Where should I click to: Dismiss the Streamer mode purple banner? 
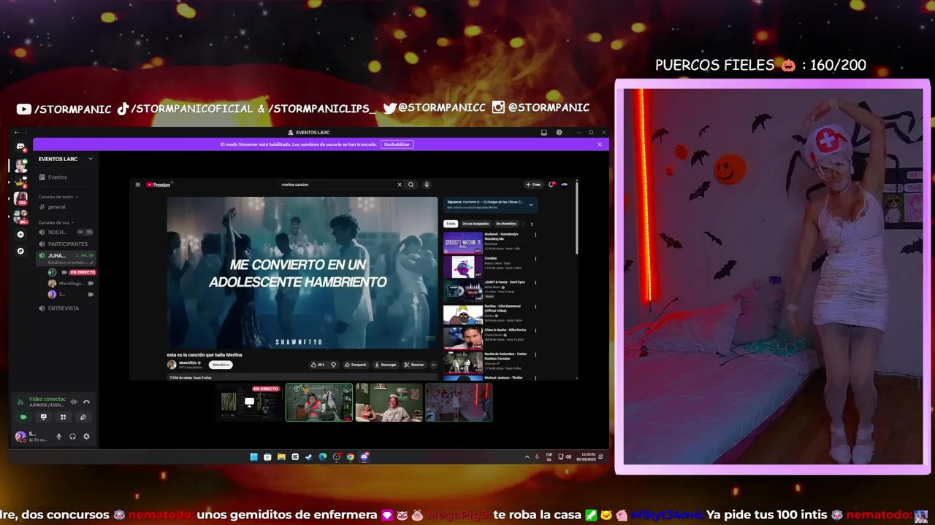coord(600,144)
